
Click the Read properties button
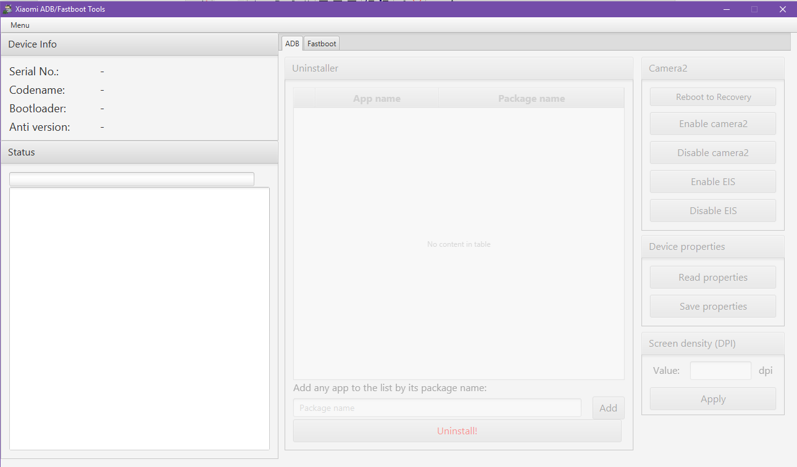[x=712, y=278]
